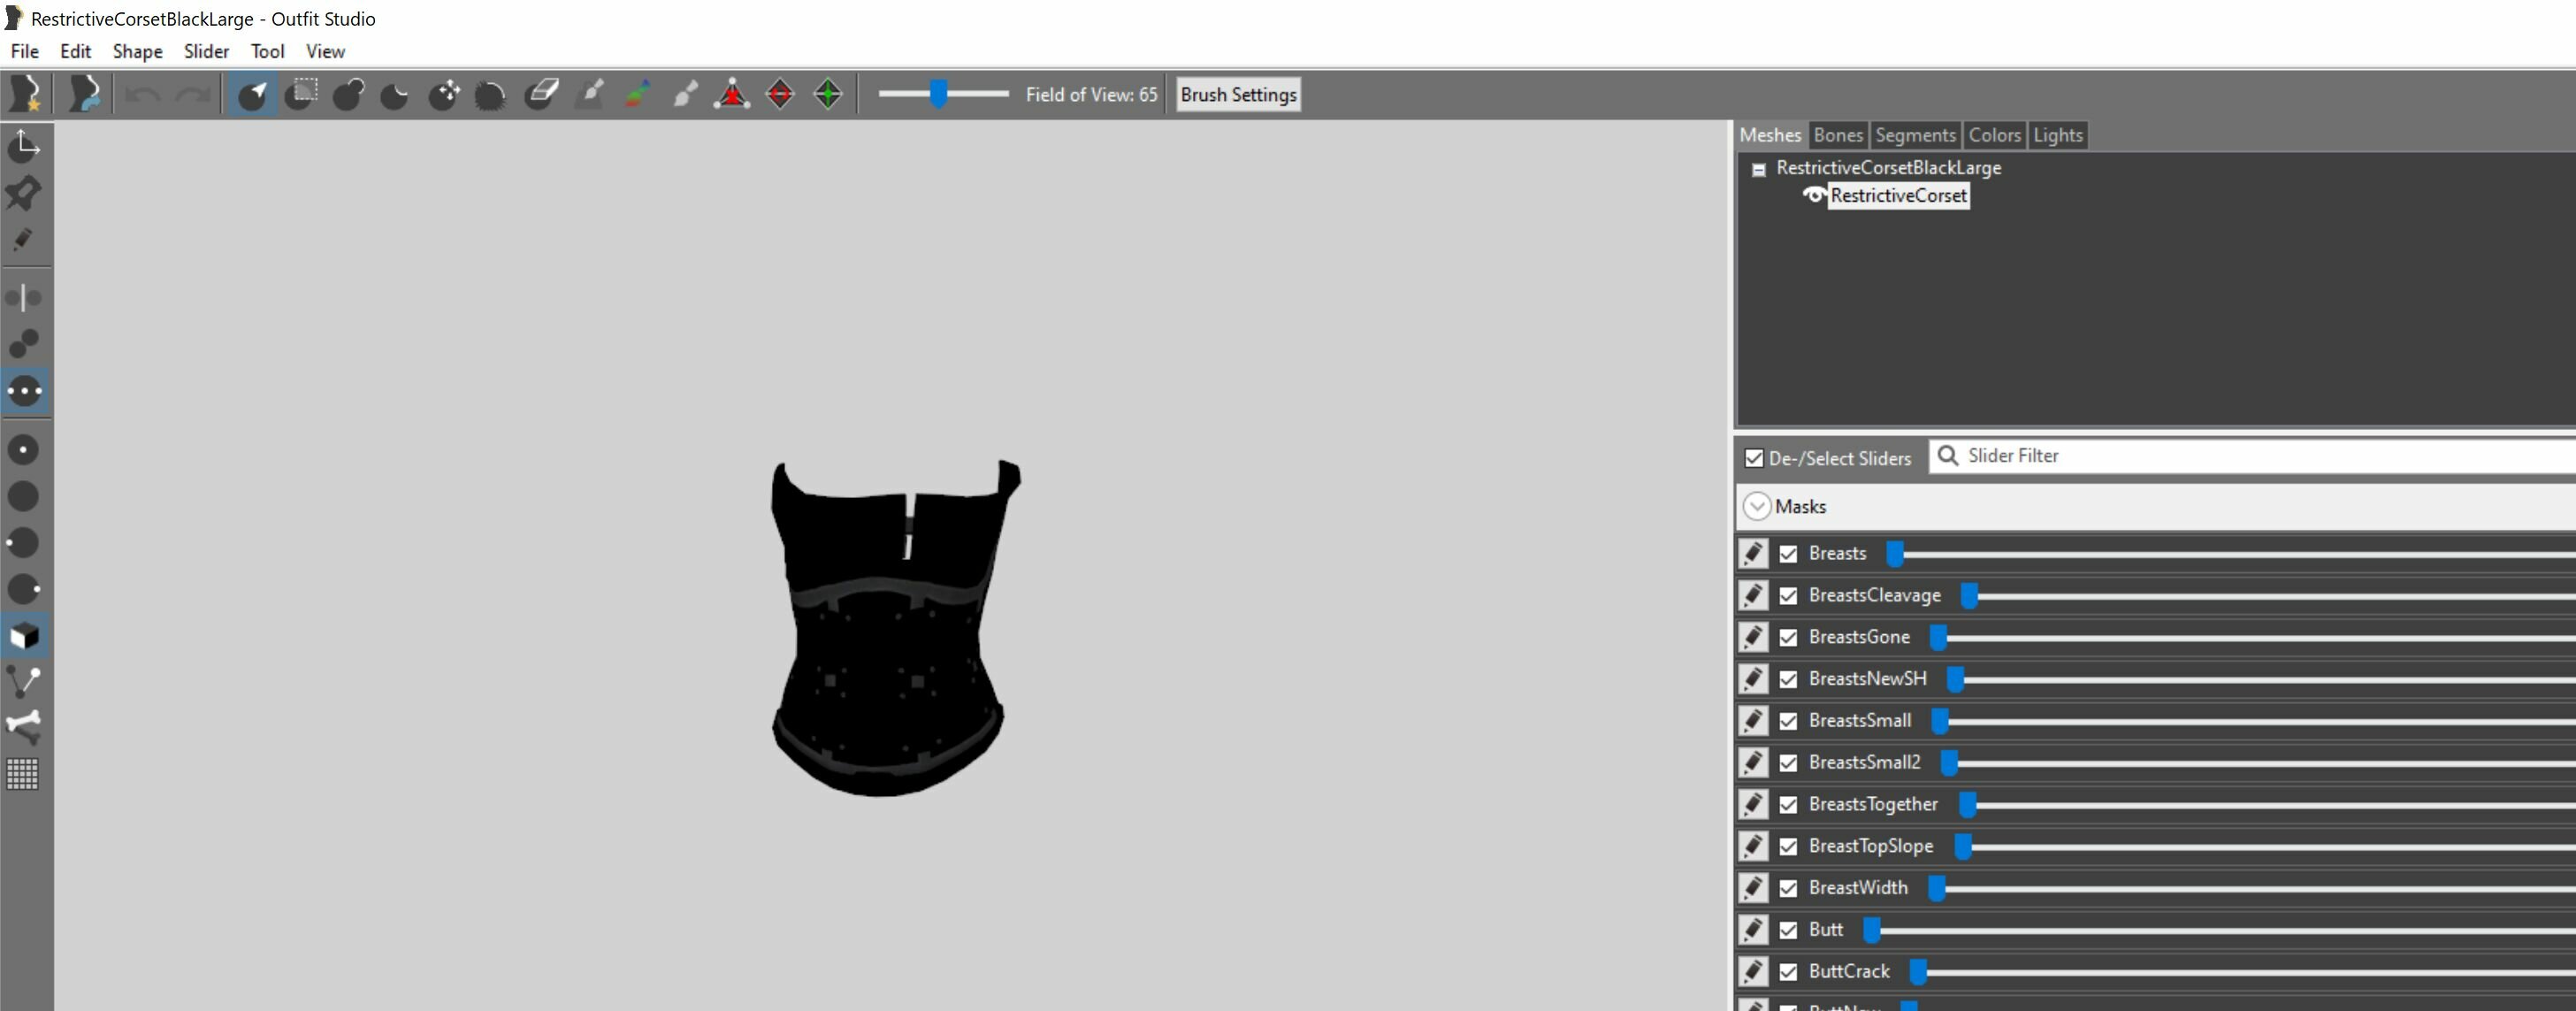
Task: Choose the Collapse Vertex tool
Action: coord(732,94)
